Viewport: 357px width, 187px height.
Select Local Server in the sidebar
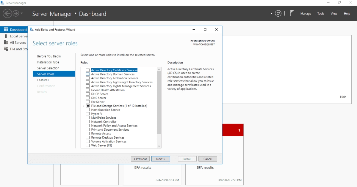click(15, 36)
